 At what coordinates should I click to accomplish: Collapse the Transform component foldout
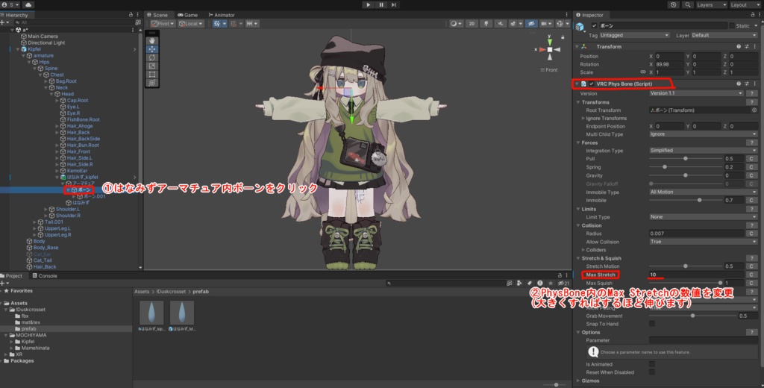click(577, 47)
